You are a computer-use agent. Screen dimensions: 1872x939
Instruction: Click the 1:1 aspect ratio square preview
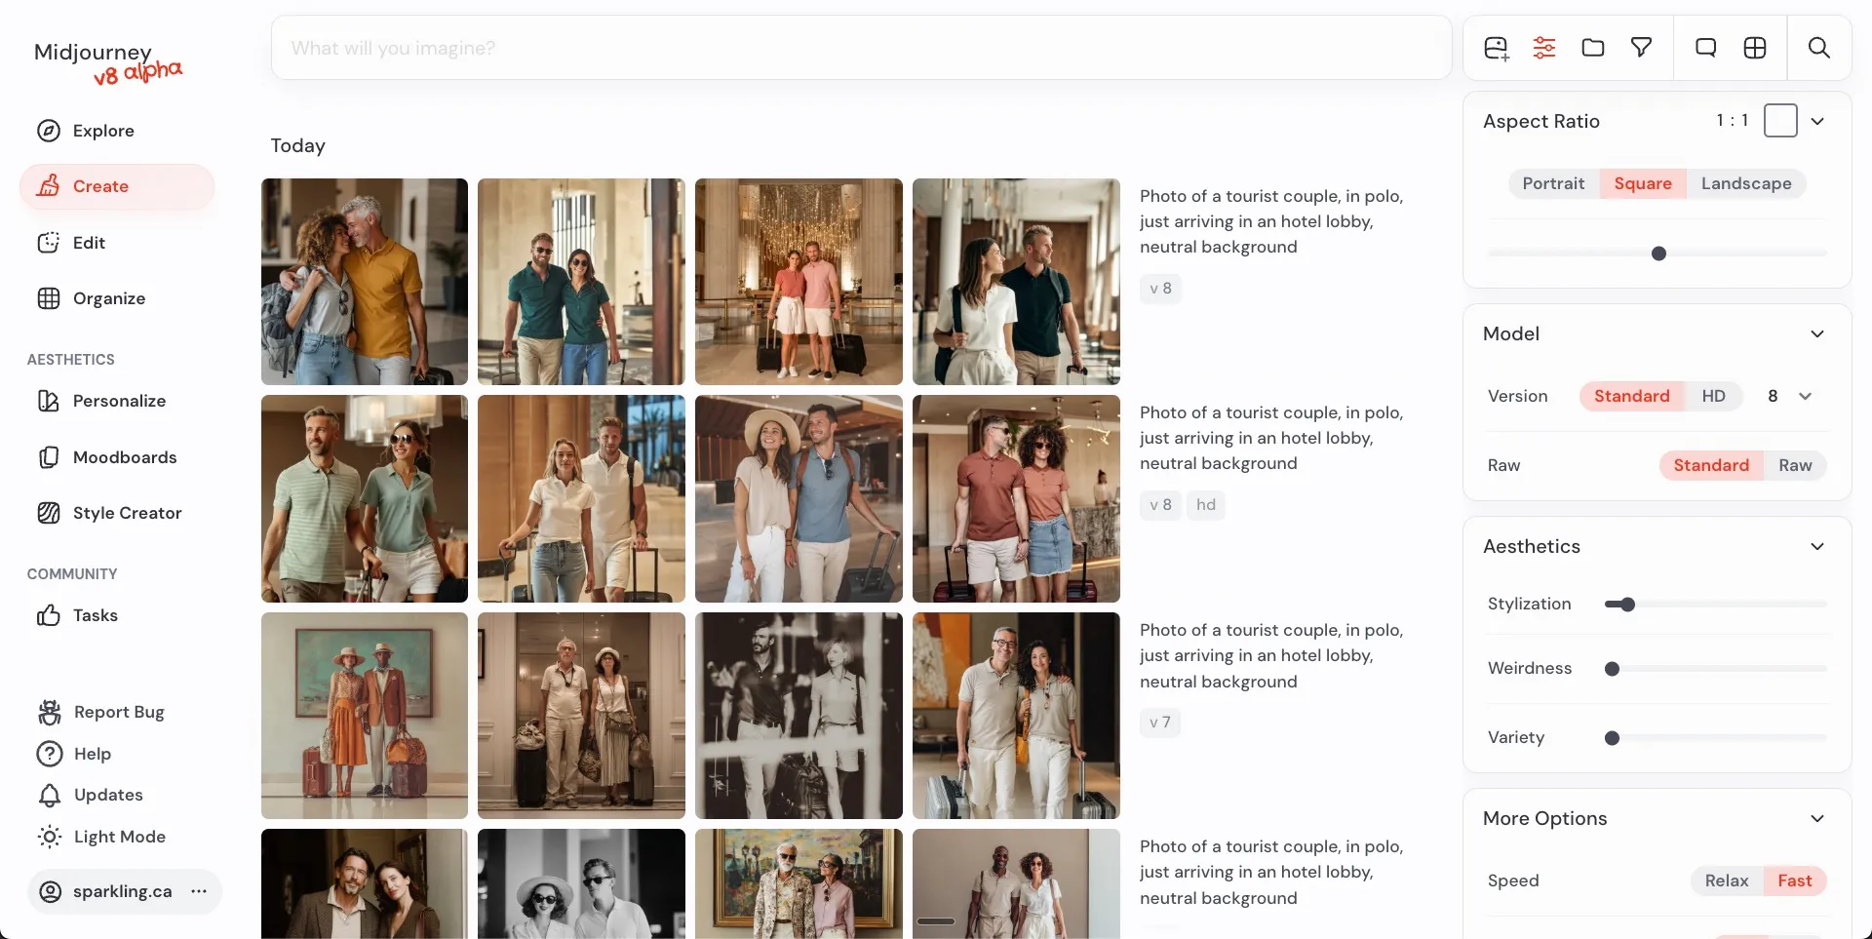tap(1780, 121)
